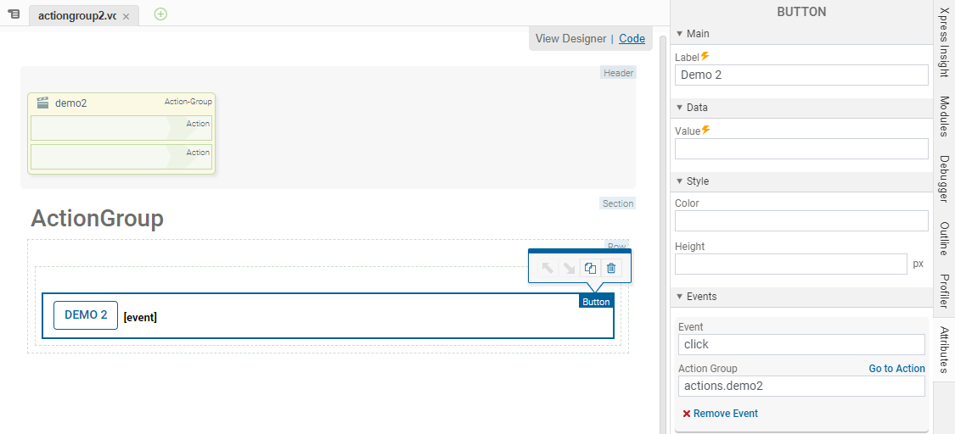The image size is (955, 434).
Task: Collapse the Main section
Action: click(x=680, y=34)
